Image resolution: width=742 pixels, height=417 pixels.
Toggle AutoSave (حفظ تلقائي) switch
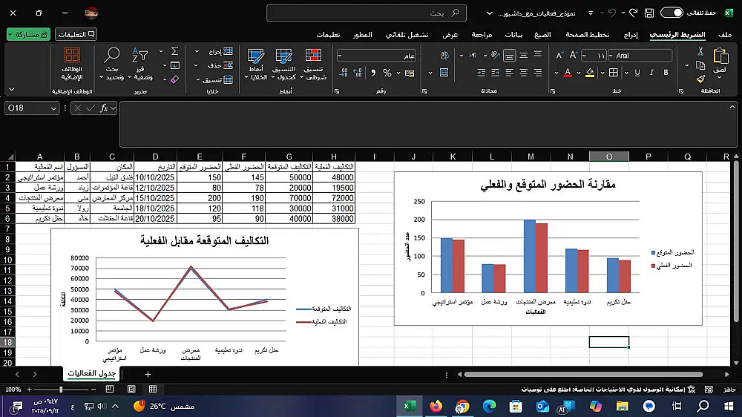coord(672,13)
